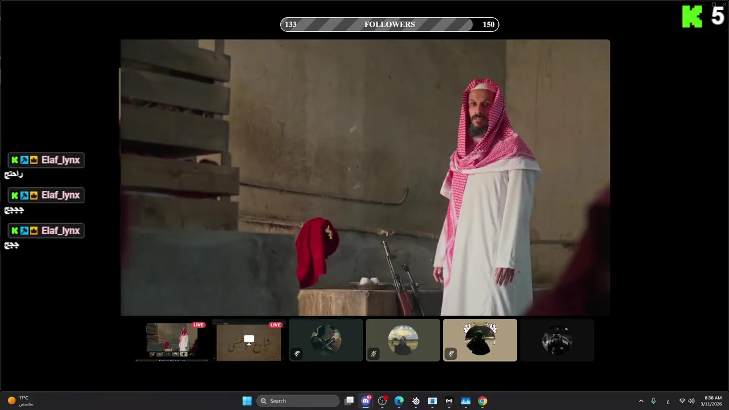Click the muted mic icon on dark green tile
729x410 pixels.
tap(297, 354)
